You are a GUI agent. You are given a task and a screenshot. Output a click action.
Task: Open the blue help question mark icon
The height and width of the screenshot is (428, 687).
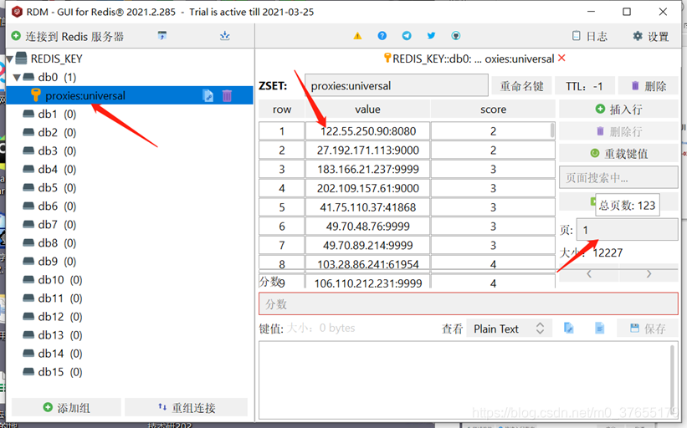coord(382,36)
